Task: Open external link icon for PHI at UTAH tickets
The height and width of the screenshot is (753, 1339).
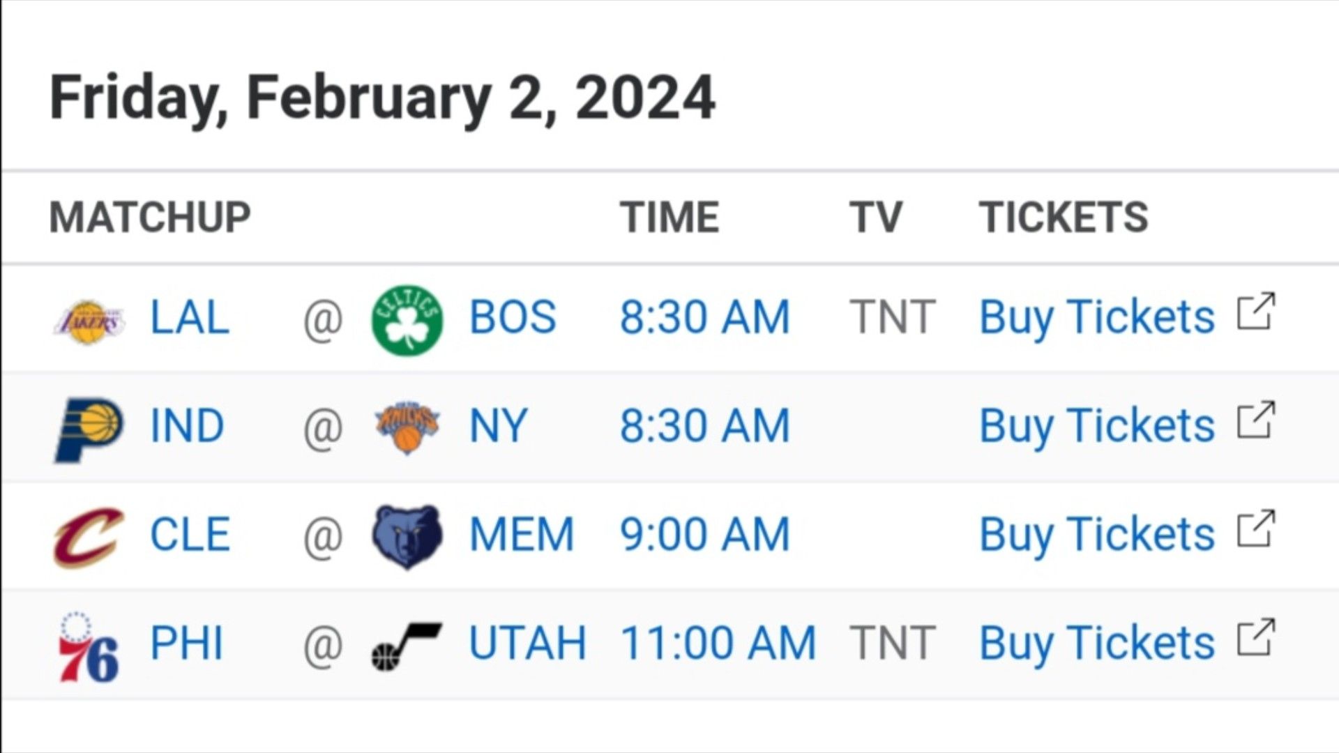Action: 1257,637
